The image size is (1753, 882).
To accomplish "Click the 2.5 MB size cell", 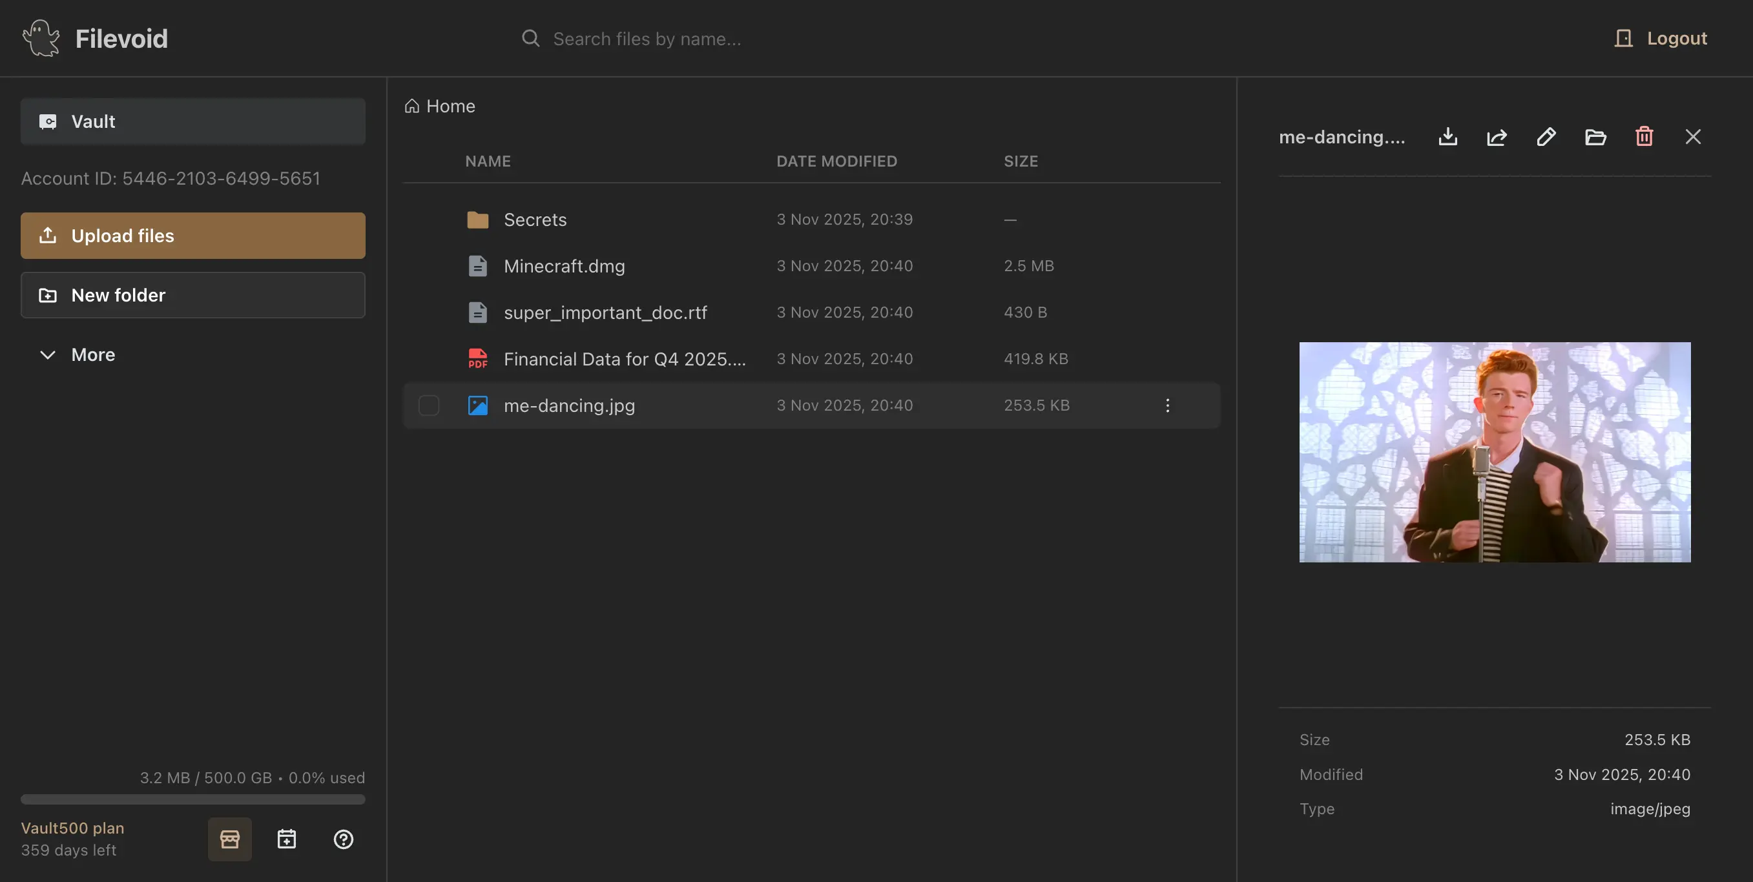I will pos(1029,266).
